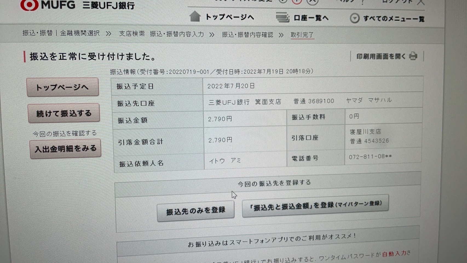The width and height of the screenshot is (467, 263).
Task: Click お振り込みはスマートフォンアプリ banner text
Action: pos(272,240)
